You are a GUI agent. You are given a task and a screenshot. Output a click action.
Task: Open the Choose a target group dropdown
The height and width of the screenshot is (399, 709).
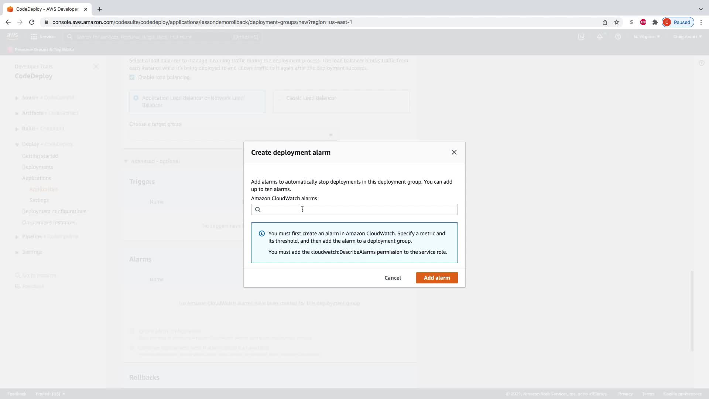tap(233, 135)
